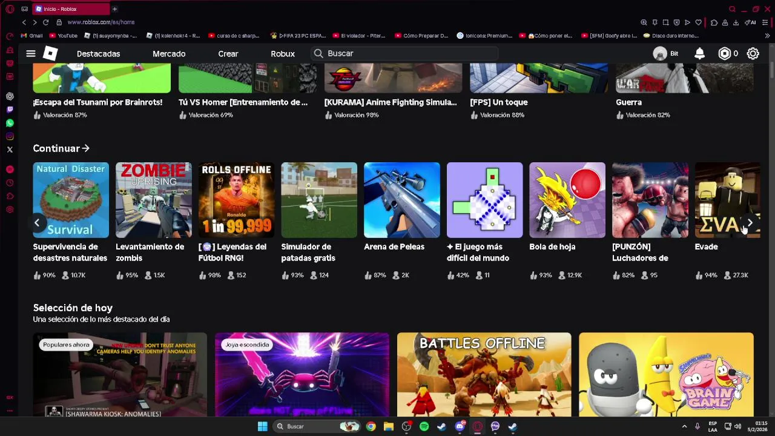Open YouTube bookmark
This screenshot has height=436, width=775.
click(63, 36)
